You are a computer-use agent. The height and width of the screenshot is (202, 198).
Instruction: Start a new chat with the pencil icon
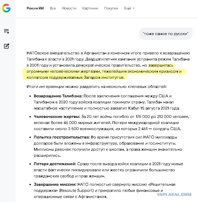6,46
